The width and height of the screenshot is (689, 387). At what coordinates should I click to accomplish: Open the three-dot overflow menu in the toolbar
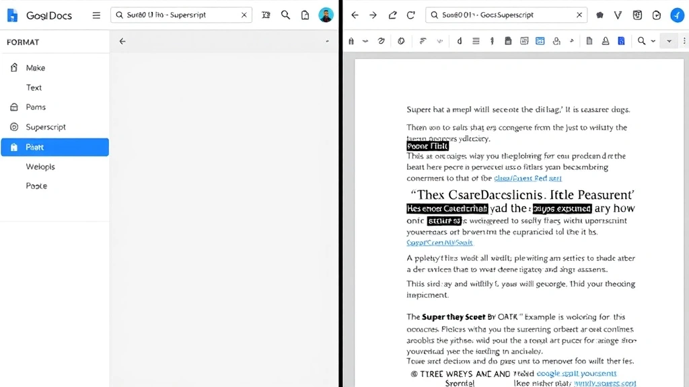point(683,41)
